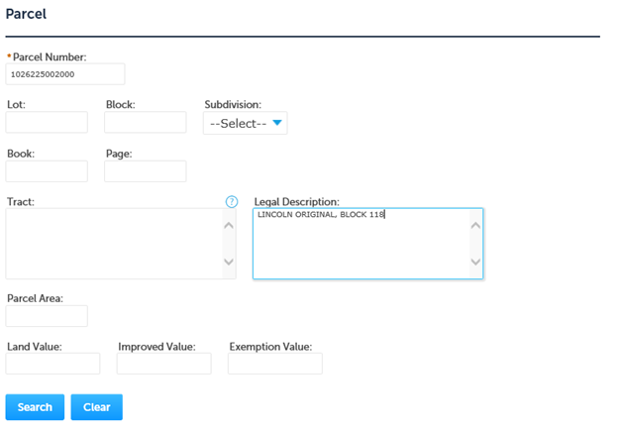Click Legal Description scroll down arrow
This screenshot has width=618, height=432.
point(475,262)
